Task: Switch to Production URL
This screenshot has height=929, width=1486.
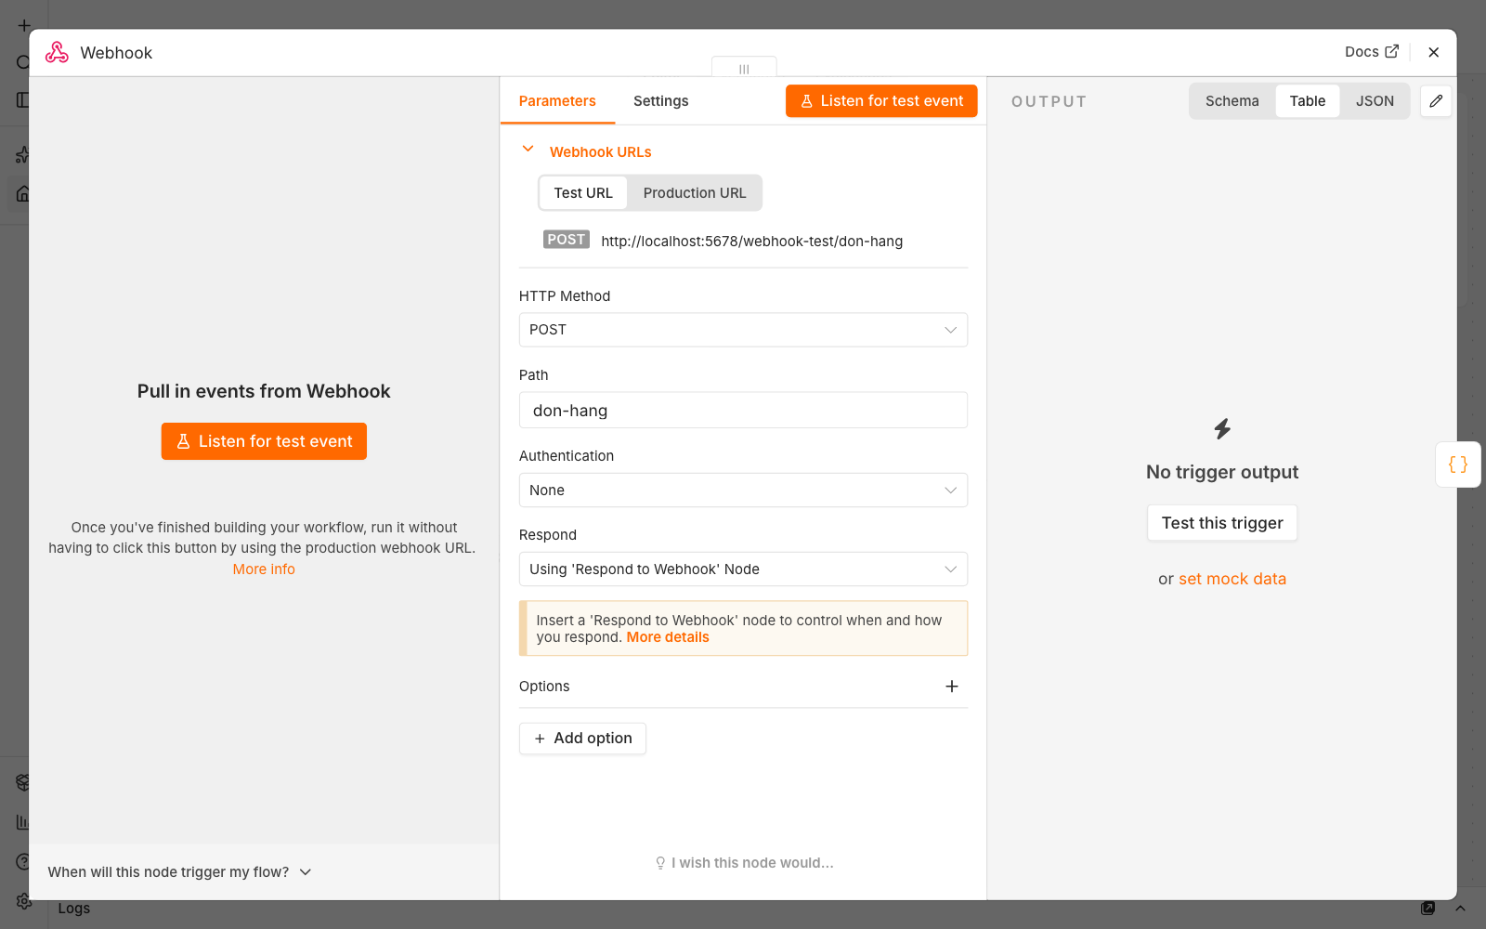Action: pyautogui.click(x=695, y=193)
